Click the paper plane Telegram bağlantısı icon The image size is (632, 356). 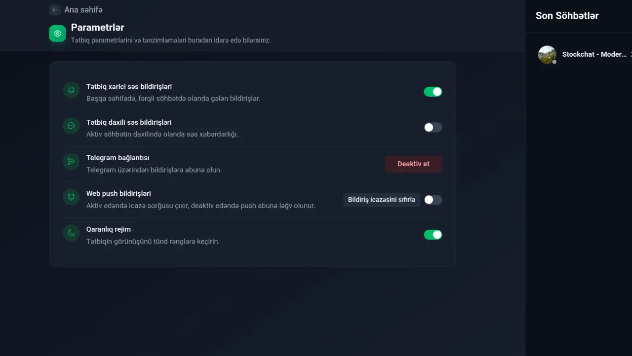(x=71, y=161)
